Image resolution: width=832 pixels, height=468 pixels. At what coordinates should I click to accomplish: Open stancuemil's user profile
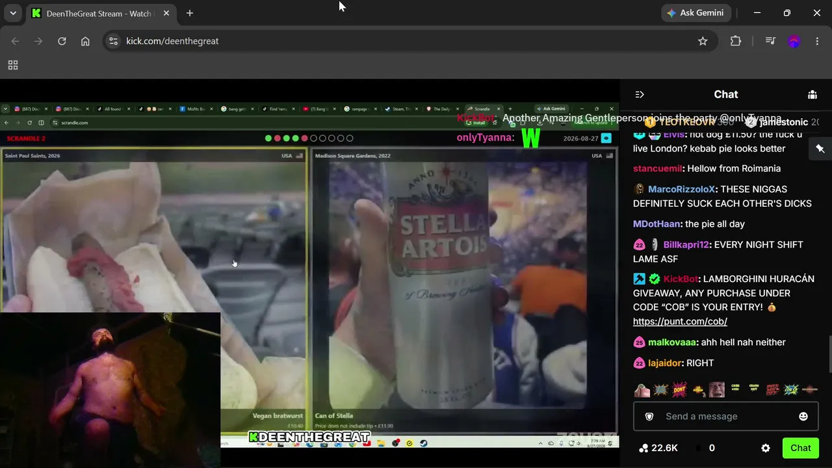[658, 168]
